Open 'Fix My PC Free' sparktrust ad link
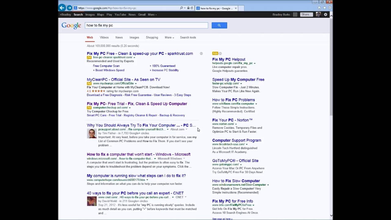The height and width of the screenshot is (220, 391). [x=140, y=53]
